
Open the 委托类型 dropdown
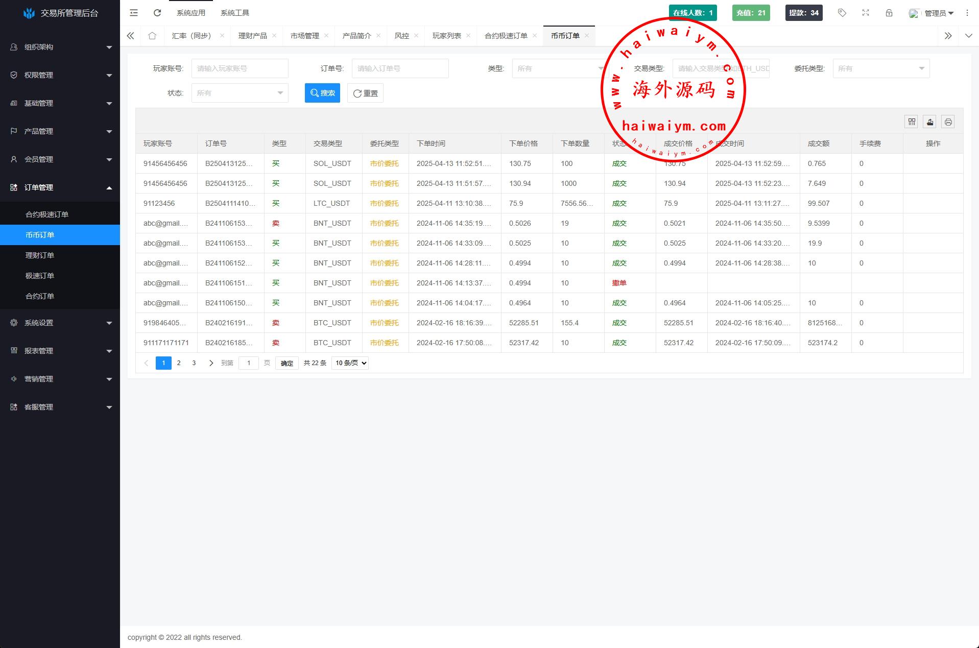click(880, 68)
